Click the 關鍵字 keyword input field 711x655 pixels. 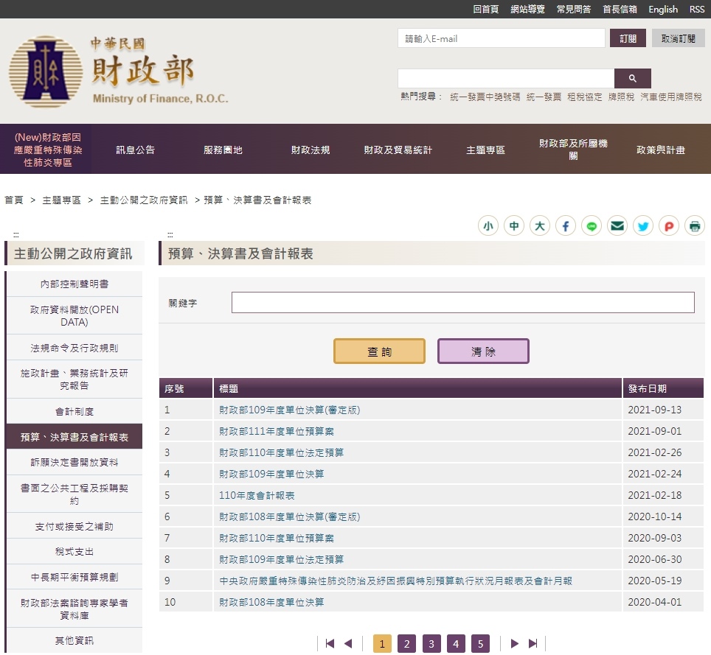pyautogui.click(x=462, y=303)
